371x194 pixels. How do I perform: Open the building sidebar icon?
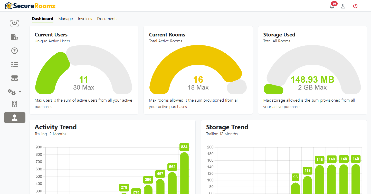[15, 104]
